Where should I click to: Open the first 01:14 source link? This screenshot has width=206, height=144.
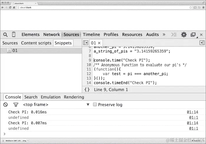pos(192,112)
